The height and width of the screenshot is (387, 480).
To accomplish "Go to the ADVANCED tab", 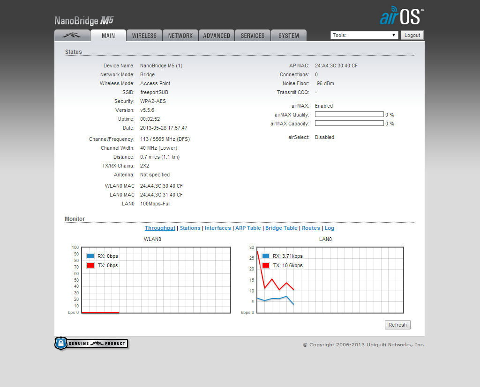I will (217, 36).
